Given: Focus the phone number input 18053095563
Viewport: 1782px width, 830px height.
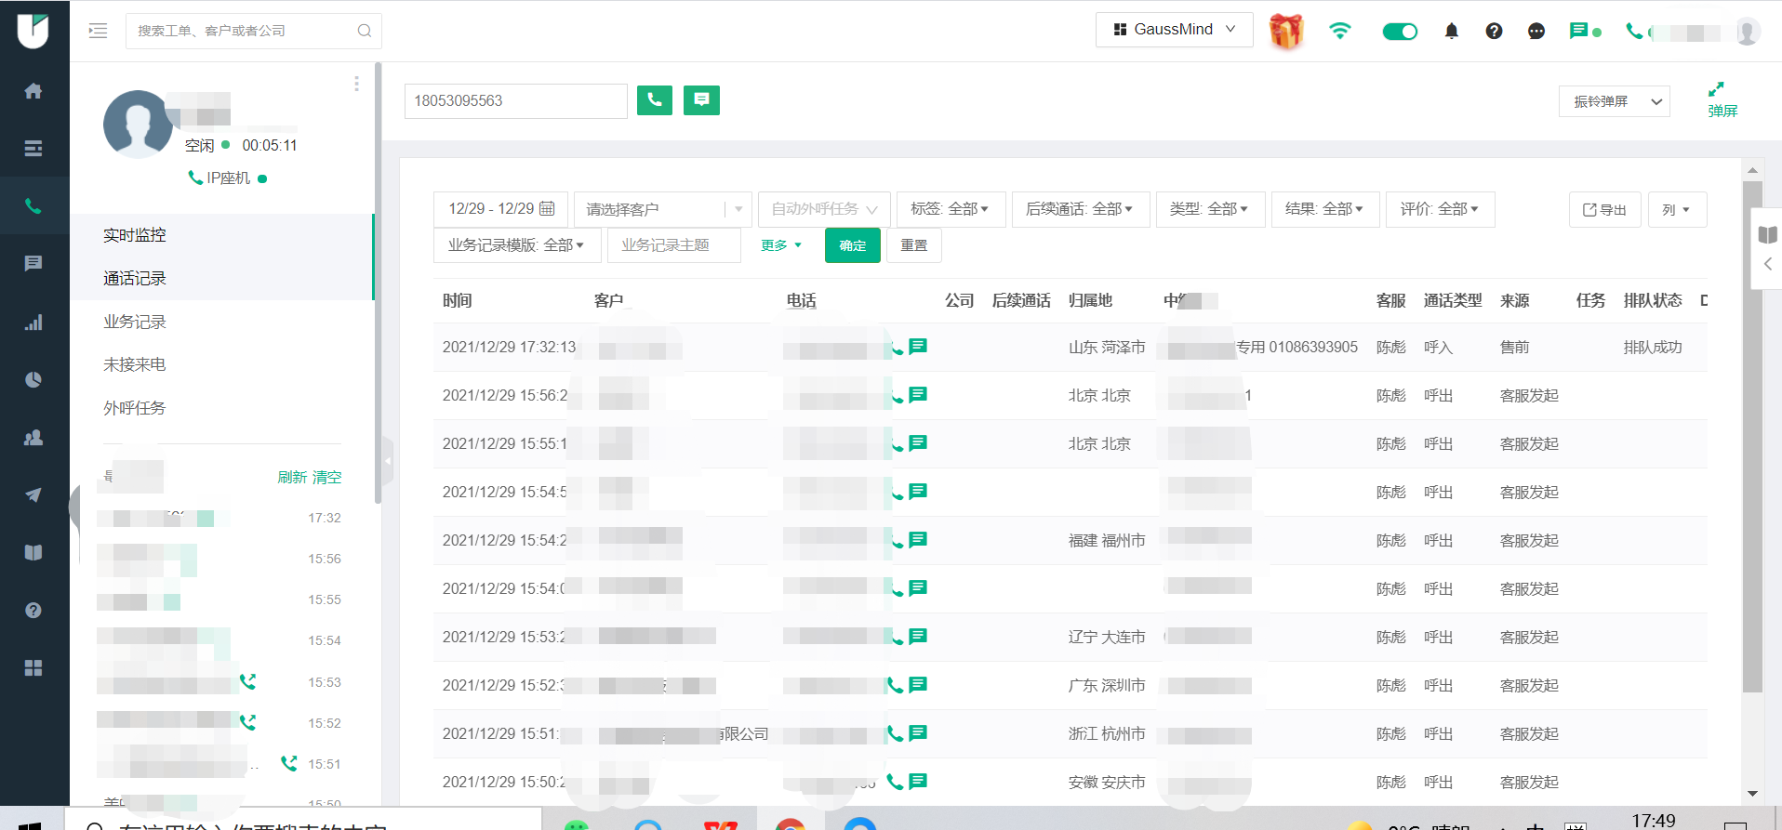Looking at the screenshot, I should [516, 100].
